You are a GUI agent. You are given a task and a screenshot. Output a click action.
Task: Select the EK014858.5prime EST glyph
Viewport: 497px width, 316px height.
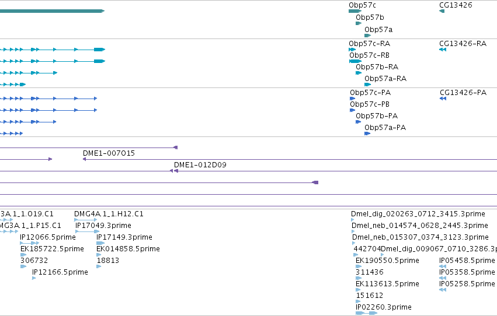click(99, 255)
